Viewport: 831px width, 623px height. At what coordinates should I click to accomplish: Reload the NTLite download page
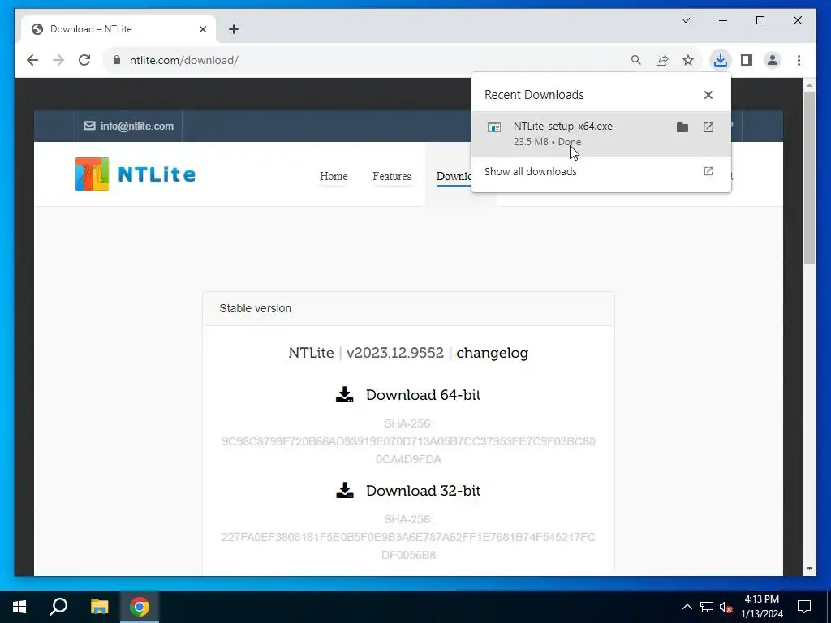(x=84, y=60)
